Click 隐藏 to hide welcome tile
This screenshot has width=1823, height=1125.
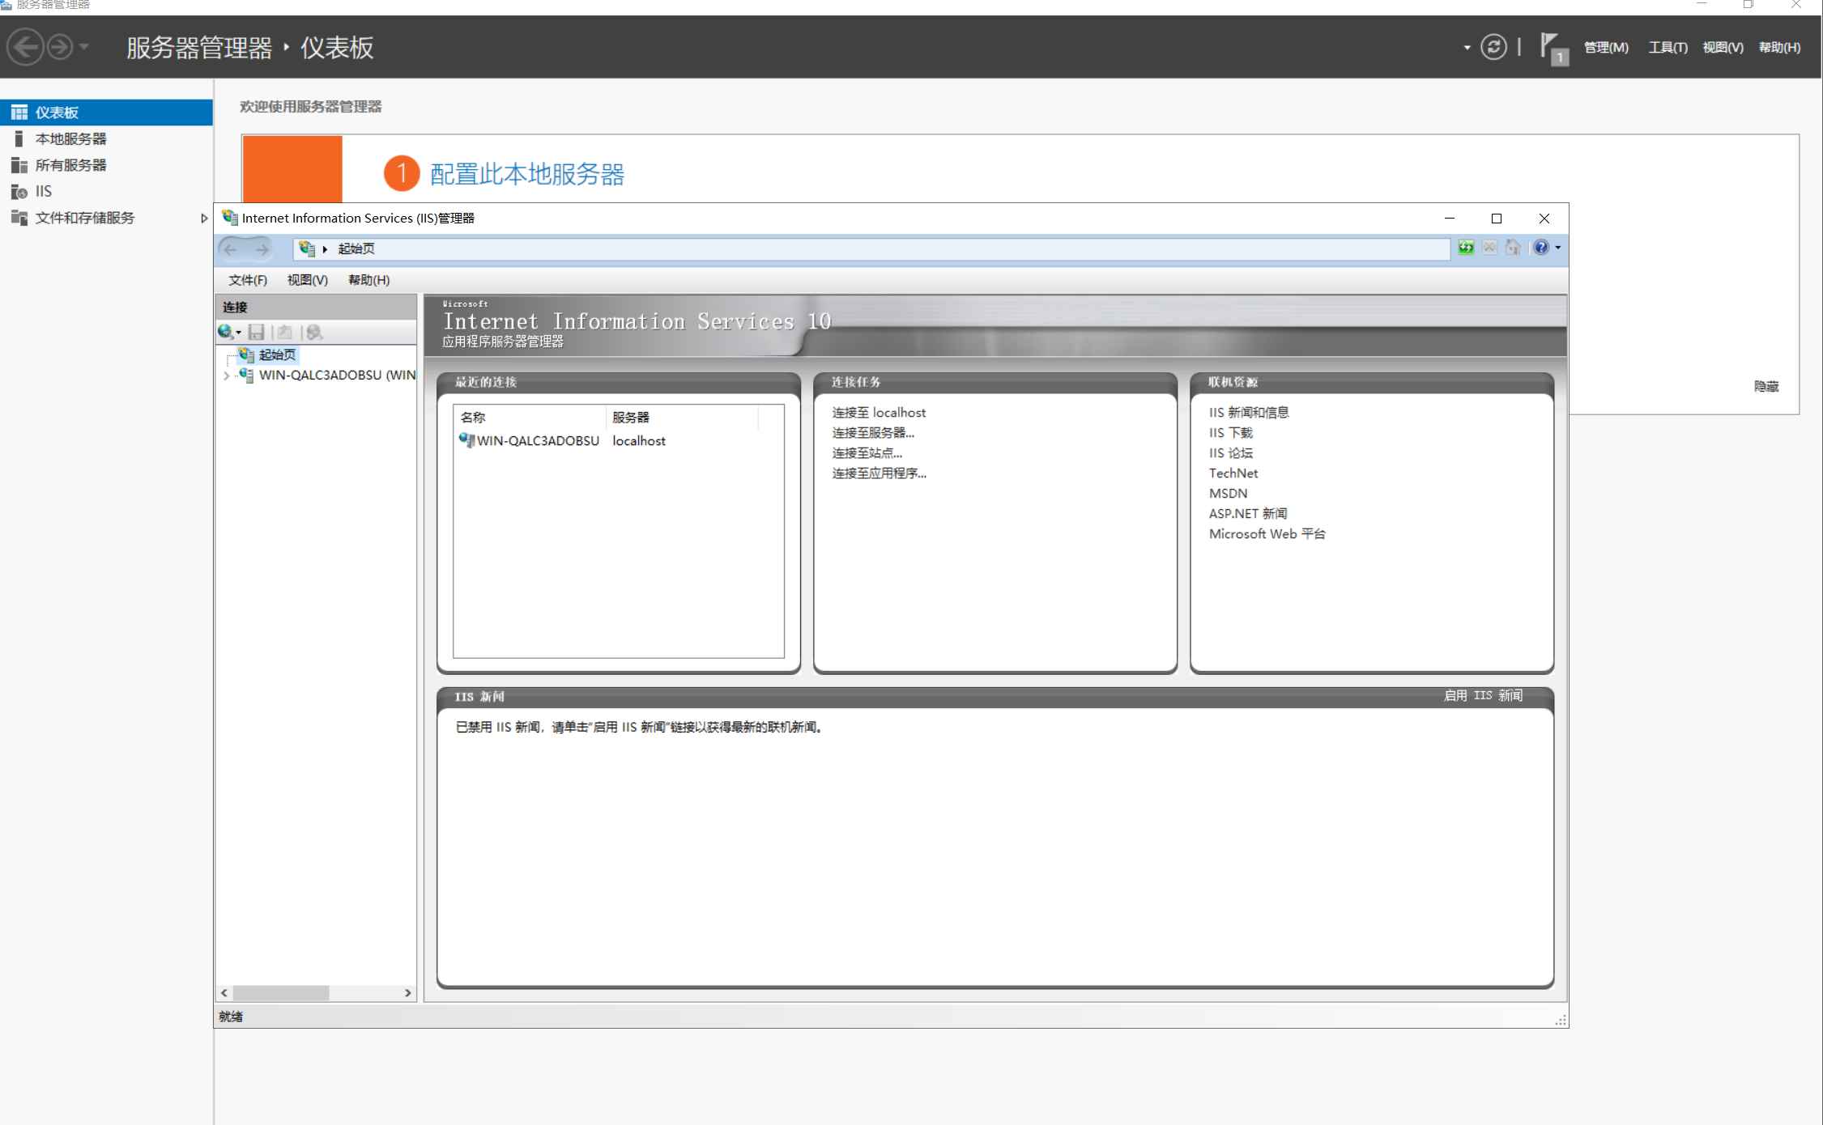coord(1766,387)
